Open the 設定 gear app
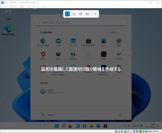Viewport: 162px width, 133px height. [x=119, y=42]
